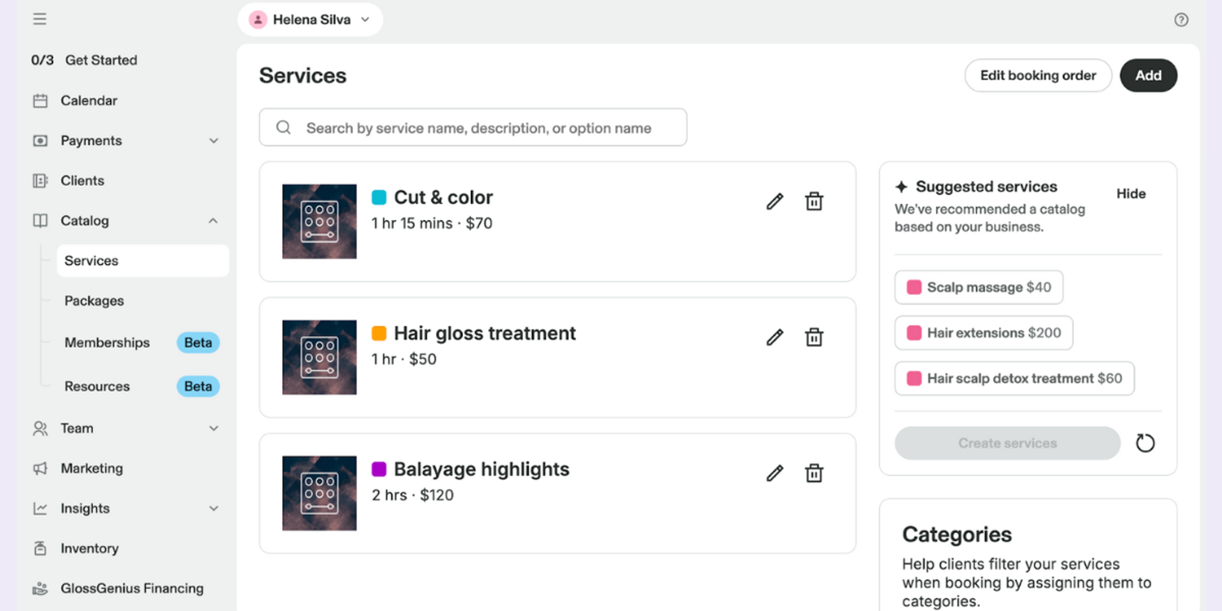Open the hamburger menu

(x=40, y=19)
